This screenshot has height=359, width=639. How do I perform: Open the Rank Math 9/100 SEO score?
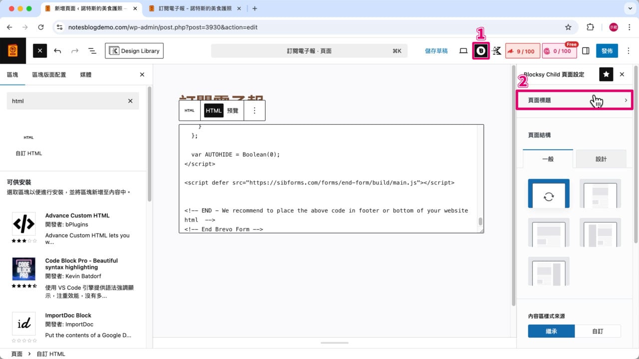pos(522,50)
